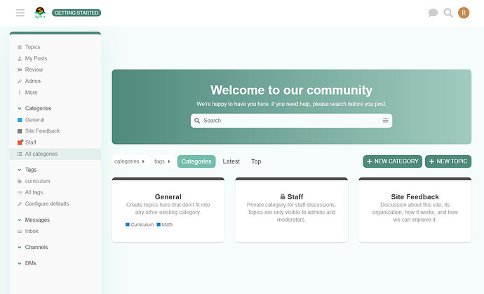
Task: Select the Categories tab
Action: point(196,161)
